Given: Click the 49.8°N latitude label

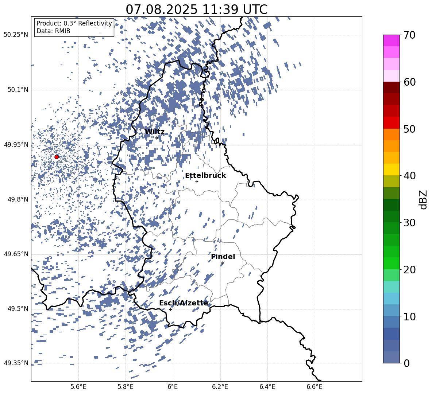Looking at the screenshot, I should [18, 199].
